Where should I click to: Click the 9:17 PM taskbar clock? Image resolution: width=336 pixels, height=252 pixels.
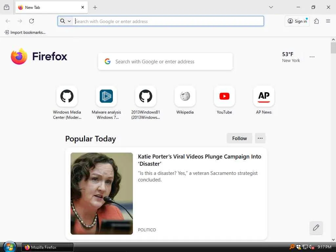(x=324, y=247)
